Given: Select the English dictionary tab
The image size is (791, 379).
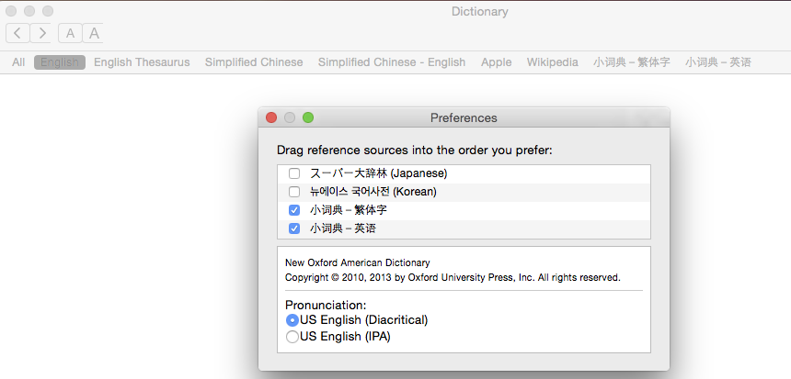Looking at the screenshot, I should (60, 62).
